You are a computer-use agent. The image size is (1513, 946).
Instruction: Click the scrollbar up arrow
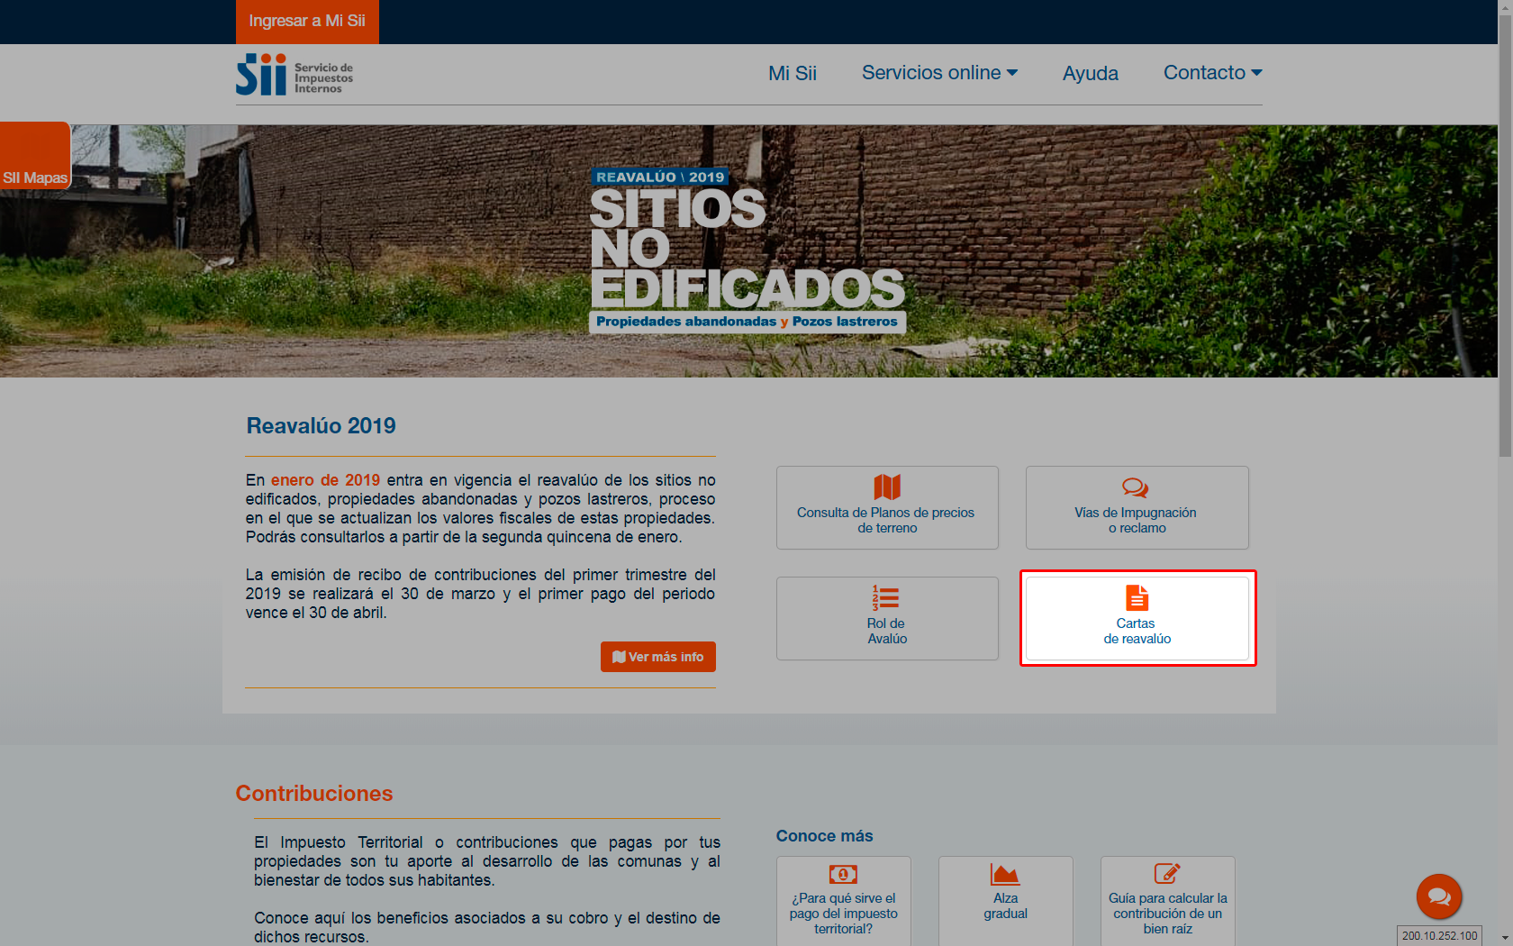click(1505, 6)
